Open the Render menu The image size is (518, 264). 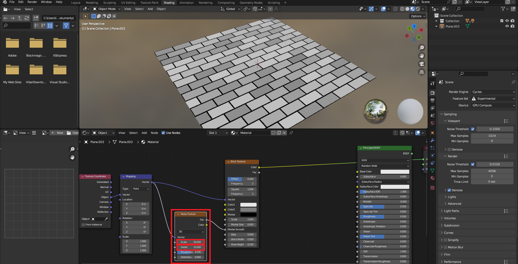[32, 2]
